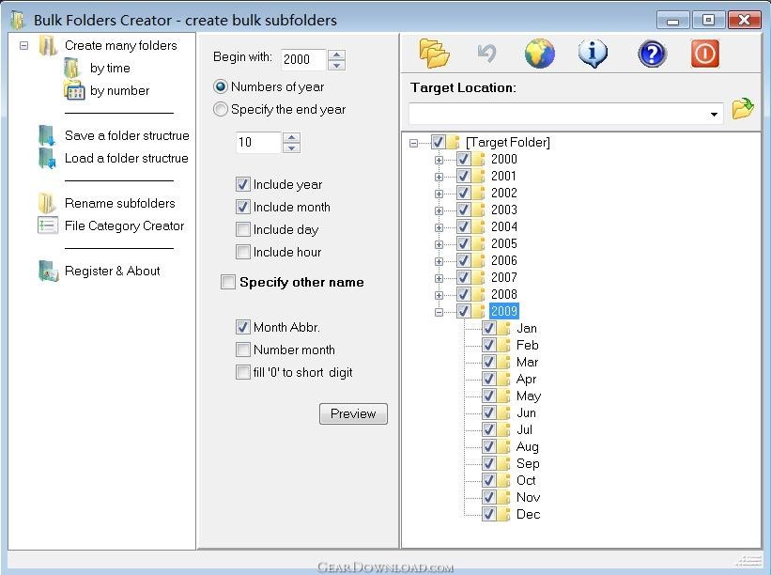Click the by number calendar icon
The image size is (771, 575).
pyautogui.click(x=74, y=90)
